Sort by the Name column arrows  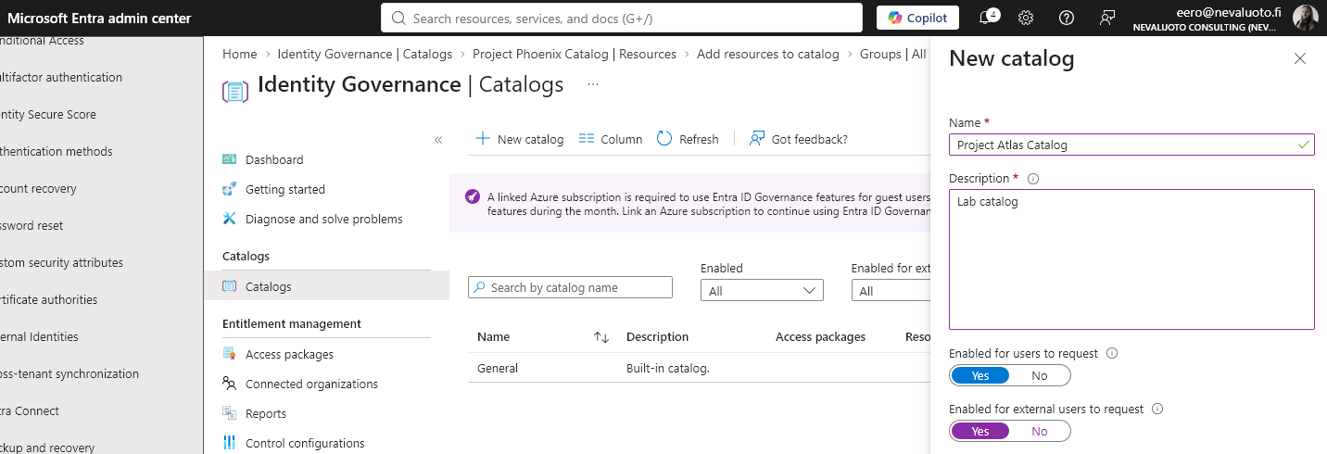[601, 337]
